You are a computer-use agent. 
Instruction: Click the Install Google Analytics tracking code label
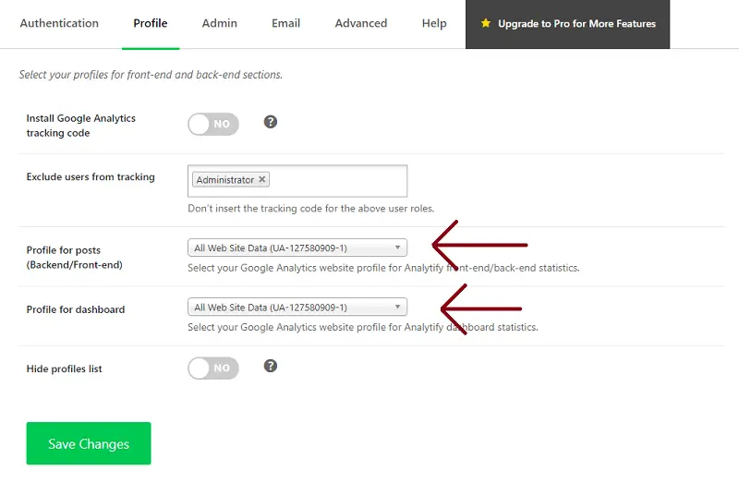81,126
